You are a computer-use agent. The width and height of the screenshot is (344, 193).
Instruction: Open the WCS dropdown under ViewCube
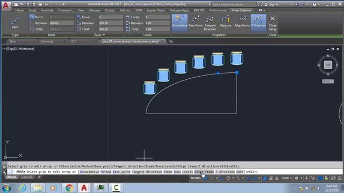328,81
